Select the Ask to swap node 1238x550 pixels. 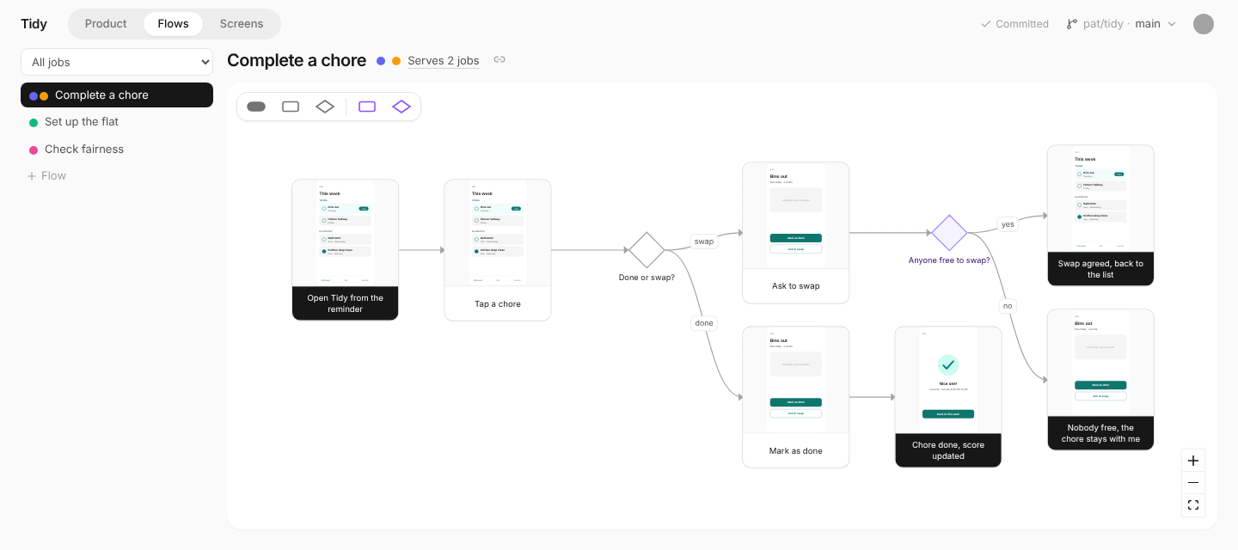click(x=796, y=233)
